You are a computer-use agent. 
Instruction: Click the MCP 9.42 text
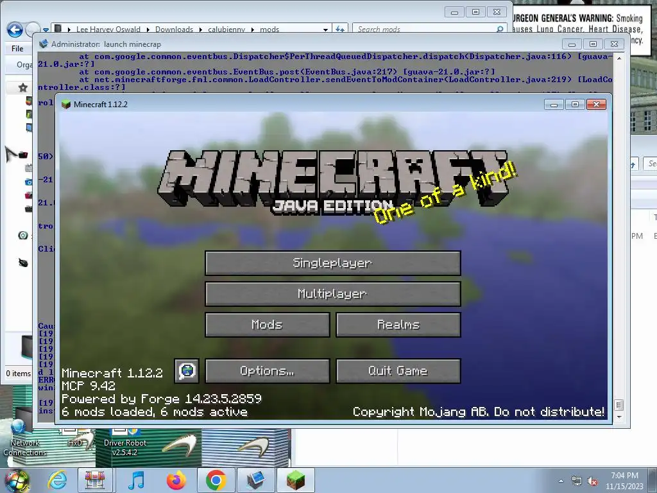click(88, 386)
